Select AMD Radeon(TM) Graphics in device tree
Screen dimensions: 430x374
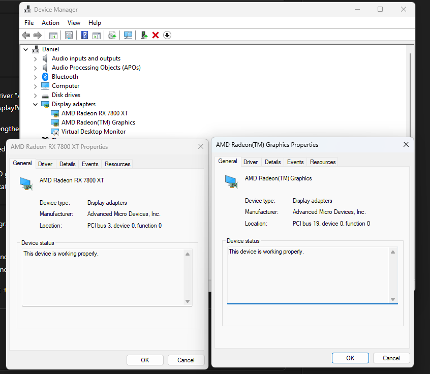98,122
